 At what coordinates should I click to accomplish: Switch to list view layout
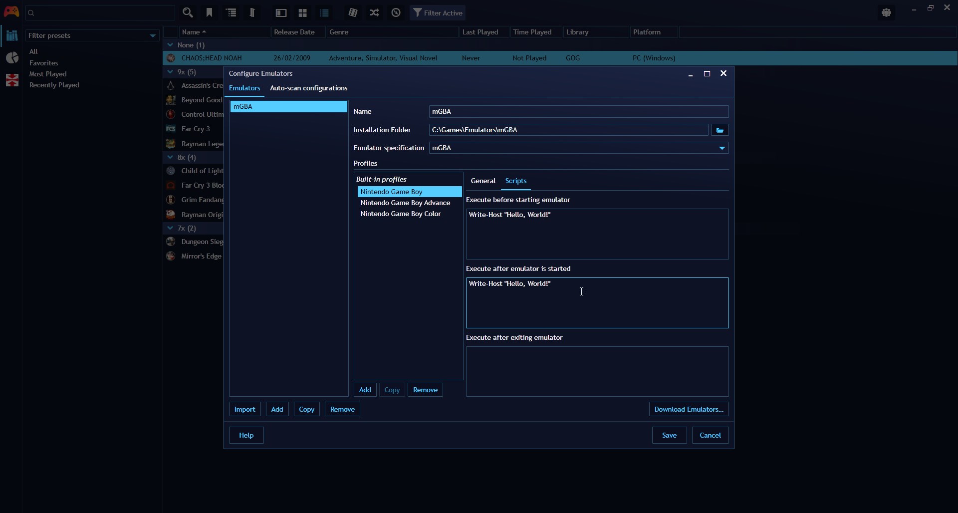click(325, 12)
